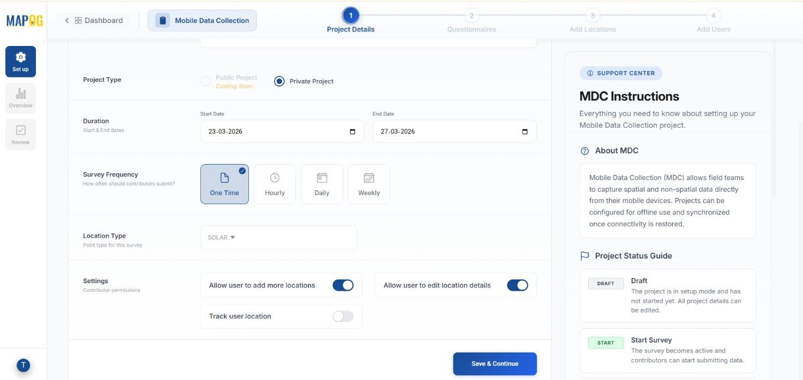Jump to step 2 Questionnaires
The width and height of the screenshot is (803, 380).
pos(471,15)
